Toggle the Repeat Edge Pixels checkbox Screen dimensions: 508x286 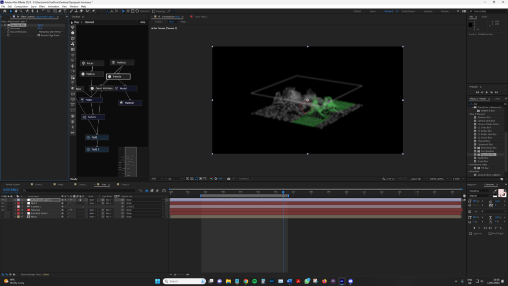(39, 35)
